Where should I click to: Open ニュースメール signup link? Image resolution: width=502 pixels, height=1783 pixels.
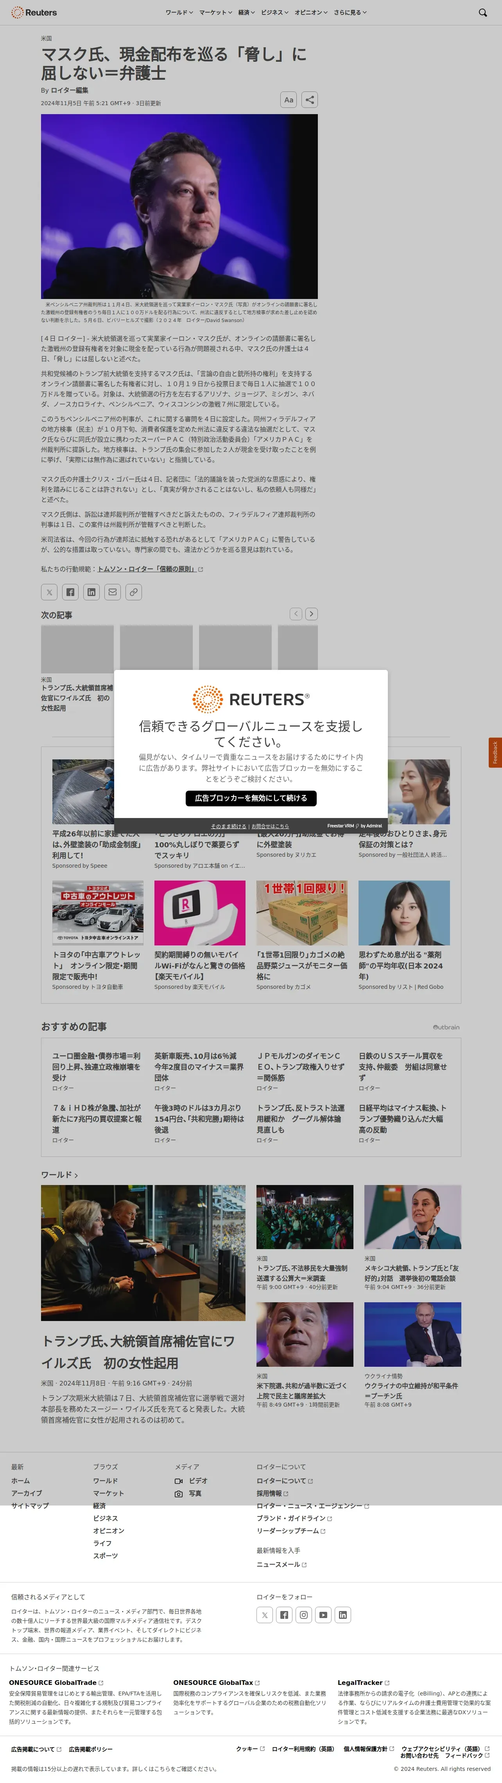[281, 1564]
